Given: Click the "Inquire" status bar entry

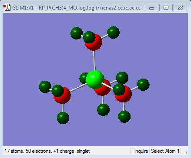Looking at the screenshot, I should pos(141,151).
